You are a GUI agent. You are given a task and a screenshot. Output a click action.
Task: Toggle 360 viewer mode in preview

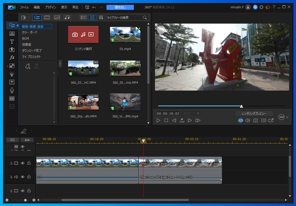pos(241,121)
